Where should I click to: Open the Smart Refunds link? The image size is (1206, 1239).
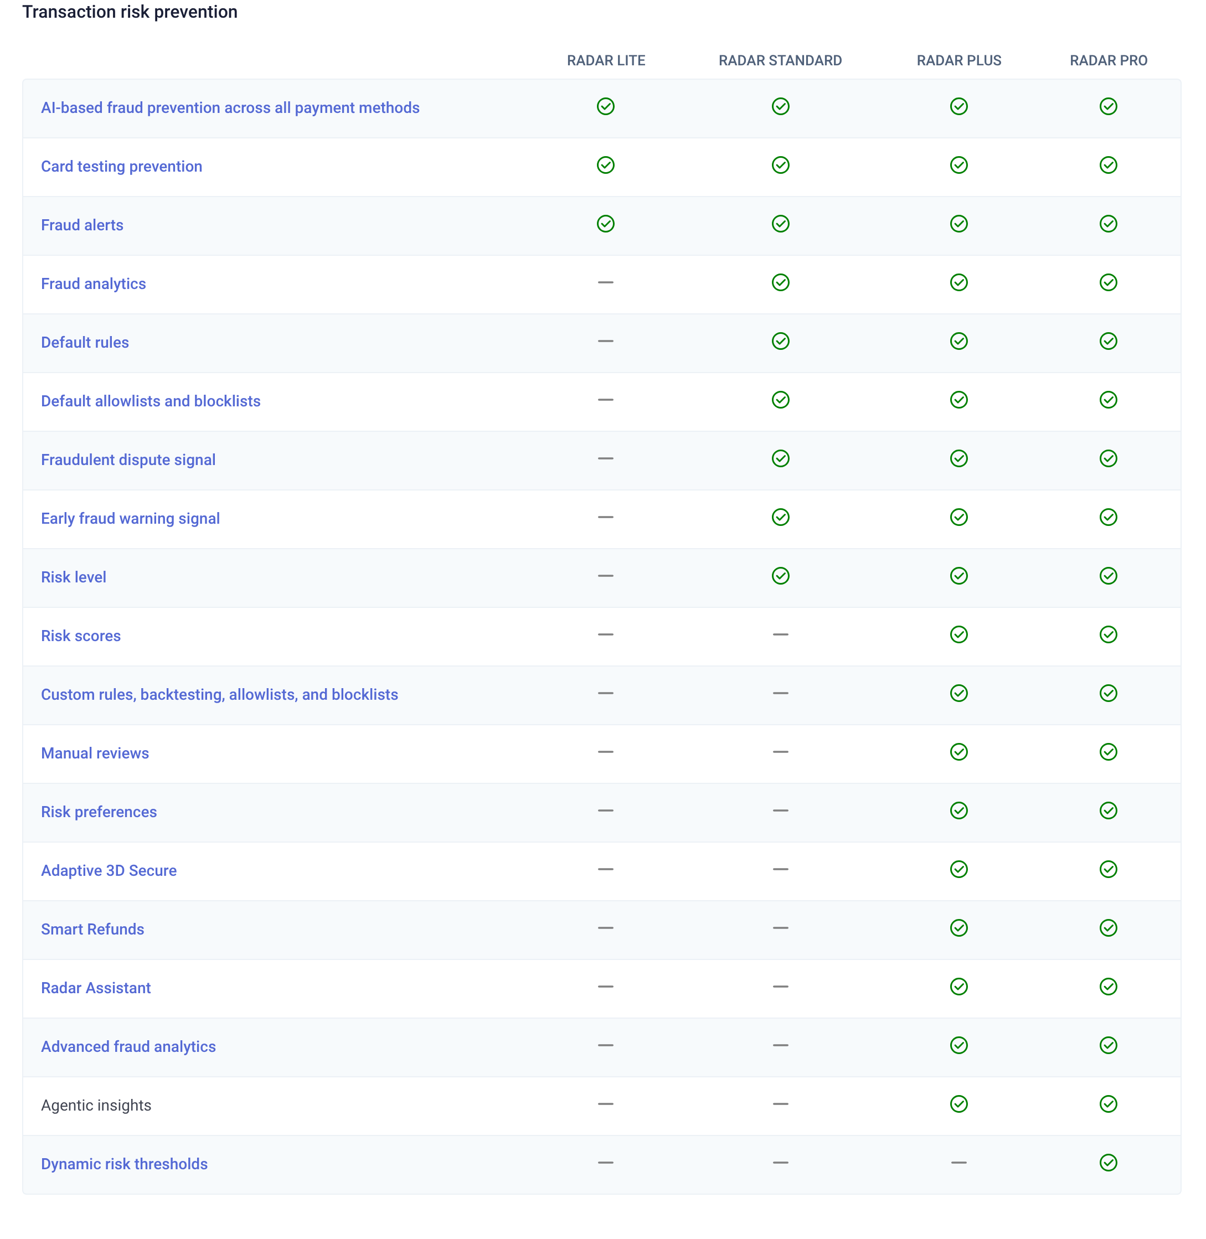[92, 929]
